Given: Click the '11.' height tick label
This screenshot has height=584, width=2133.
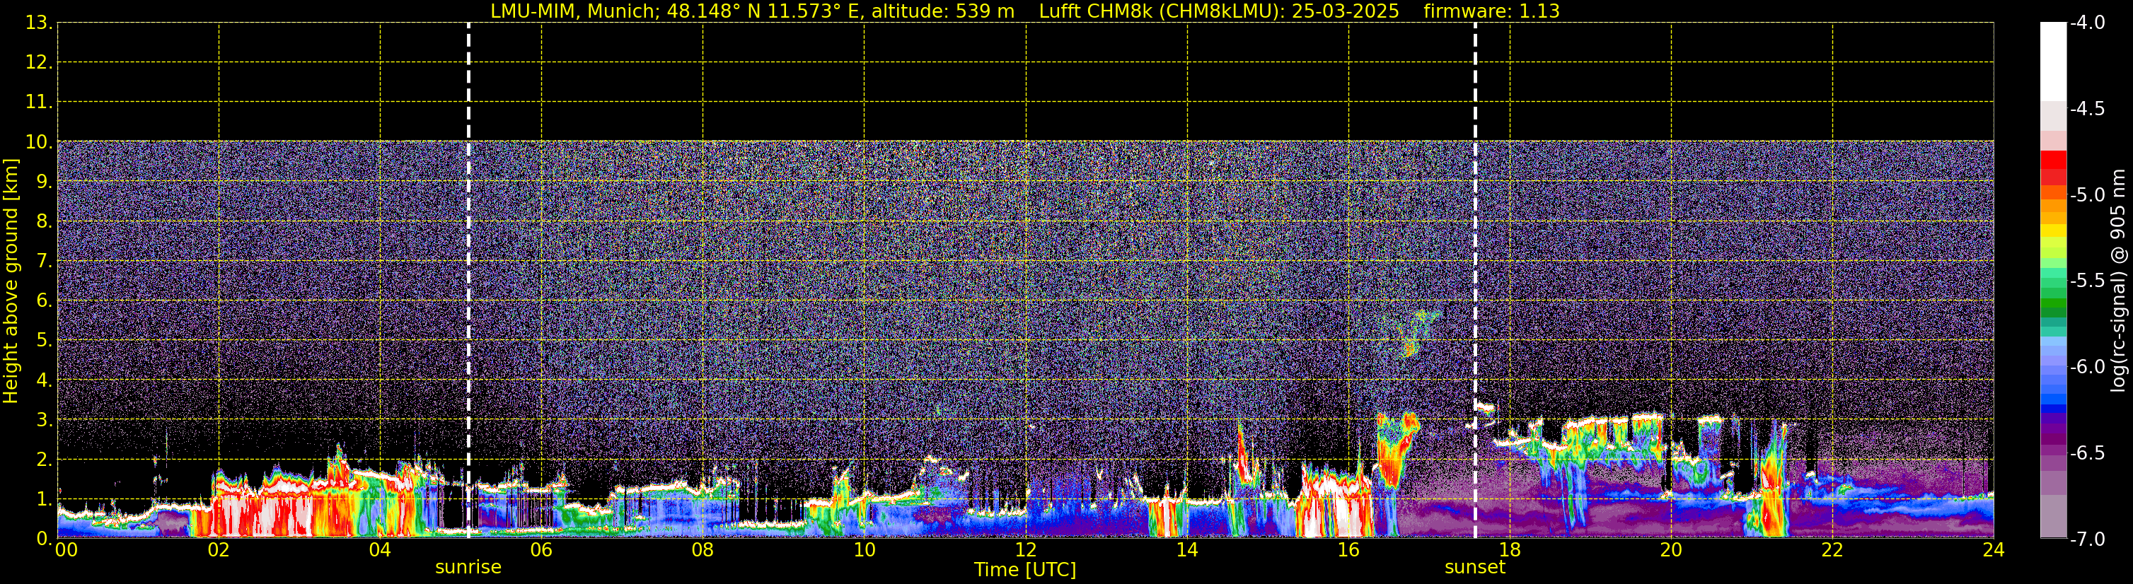Looking at the screenshot, I should pyautogui.click(x=39, y=103).
